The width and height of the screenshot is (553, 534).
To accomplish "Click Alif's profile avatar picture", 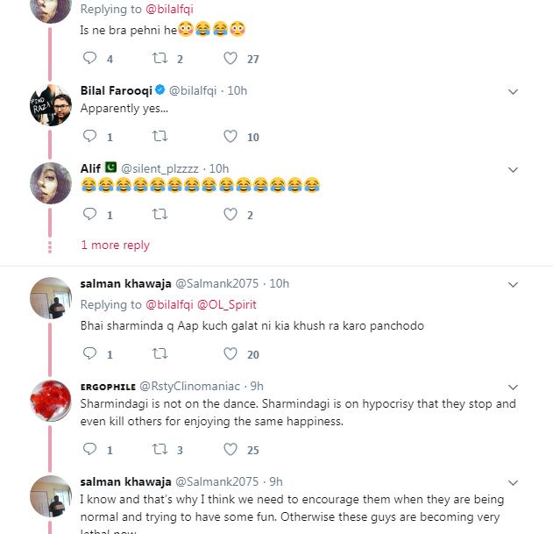I will [x=51, y=184].
